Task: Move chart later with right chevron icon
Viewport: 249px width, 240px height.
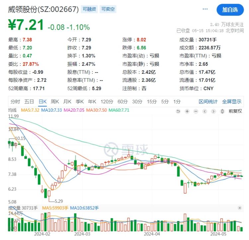Action: pyautogui.click(x=213, y=111)
